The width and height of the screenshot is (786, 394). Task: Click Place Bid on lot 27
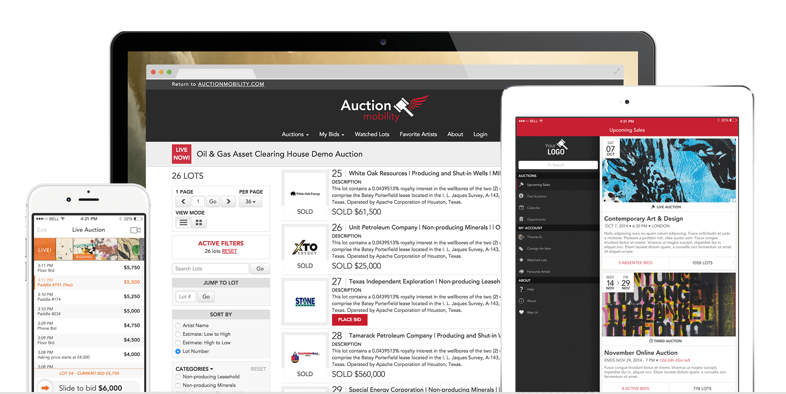pyautogui.click(x=349, y=320)
